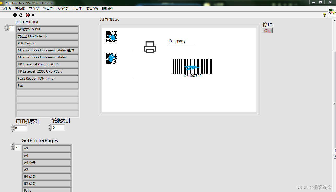Select Microsoft XPS Document Writer (副本 entry
336x192 pixels.
coord(48,50)
